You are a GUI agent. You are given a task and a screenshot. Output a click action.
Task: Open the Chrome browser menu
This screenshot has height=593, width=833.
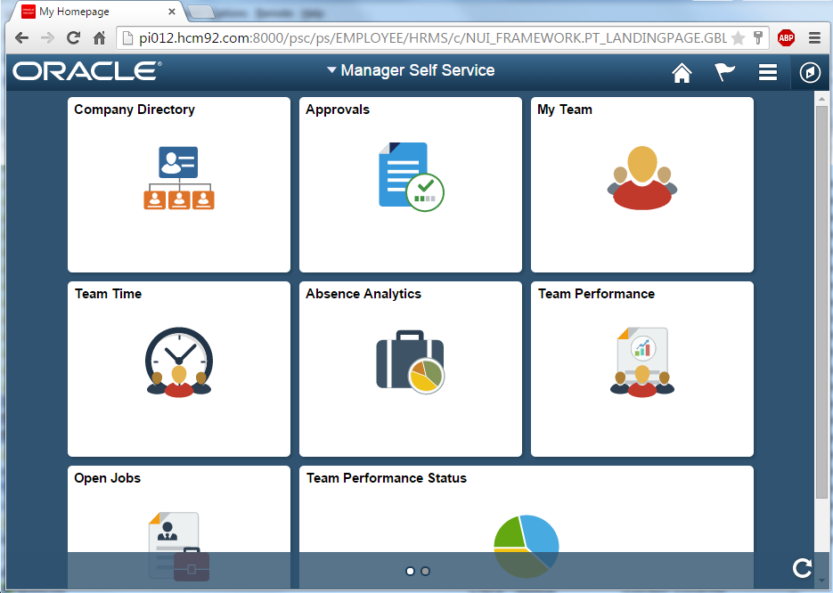click(815, 37)
